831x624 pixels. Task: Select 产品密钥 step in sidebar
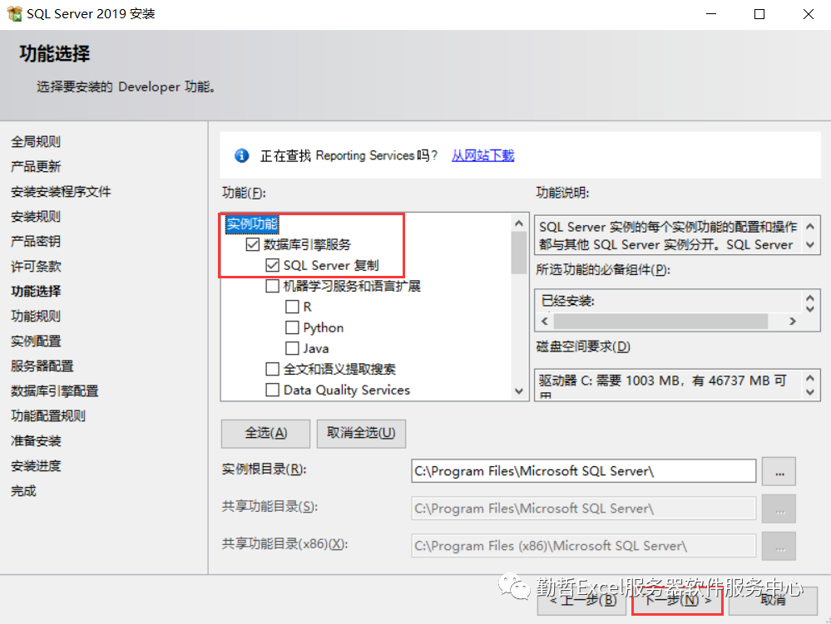coord(36,241)
